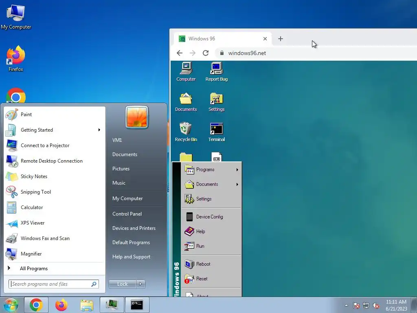417x313 pixels.
Task: Open the Windows 96 Recycle Bin
Action: point(186,132)
